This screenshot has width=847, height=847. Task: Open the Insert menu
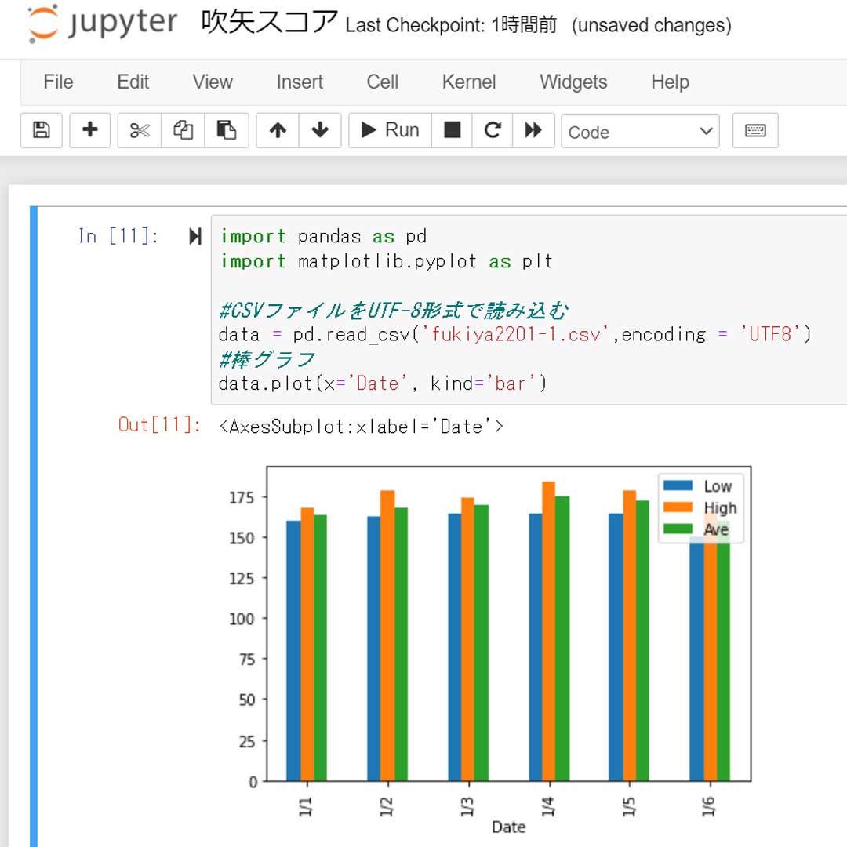pyautogui.click(x=300, y=82)
